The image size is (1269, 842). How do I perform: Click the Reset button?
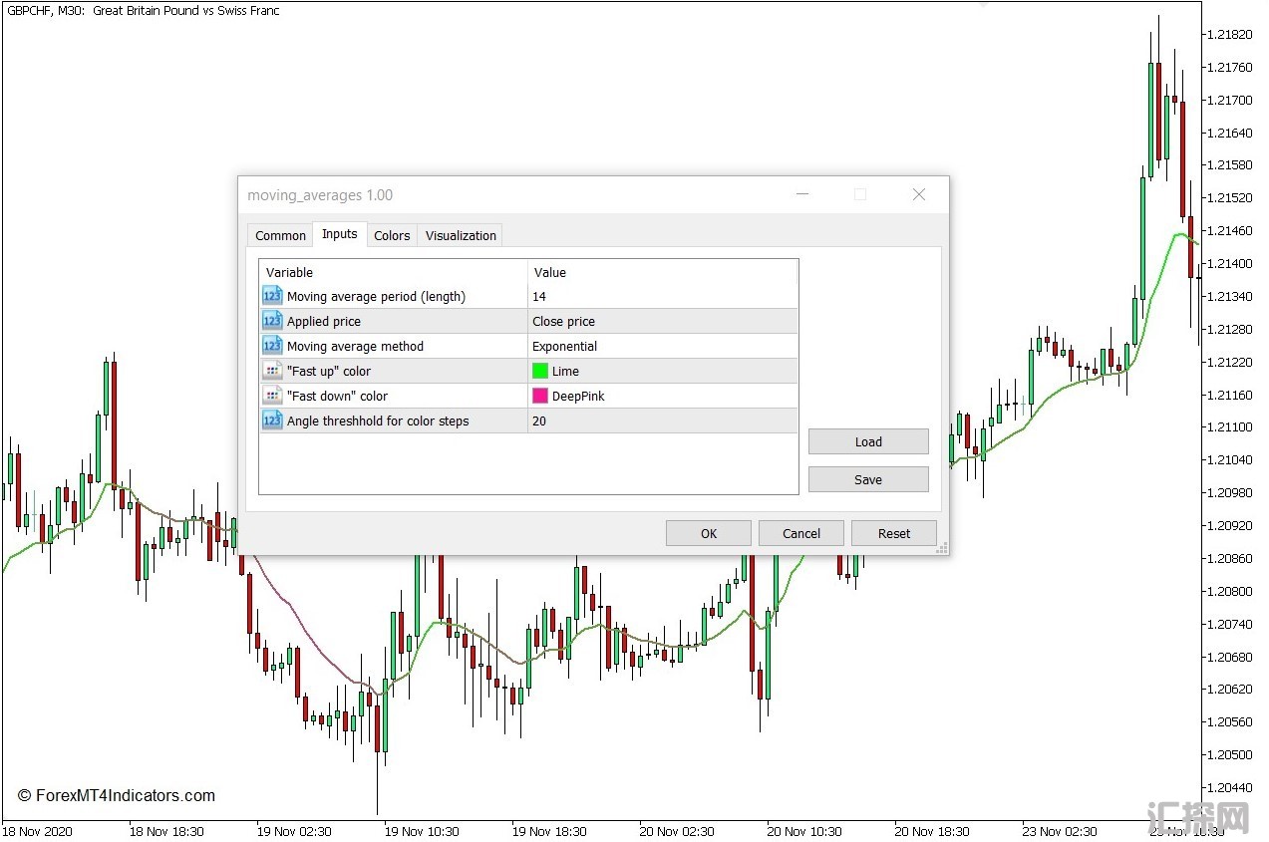click(894, 533)
